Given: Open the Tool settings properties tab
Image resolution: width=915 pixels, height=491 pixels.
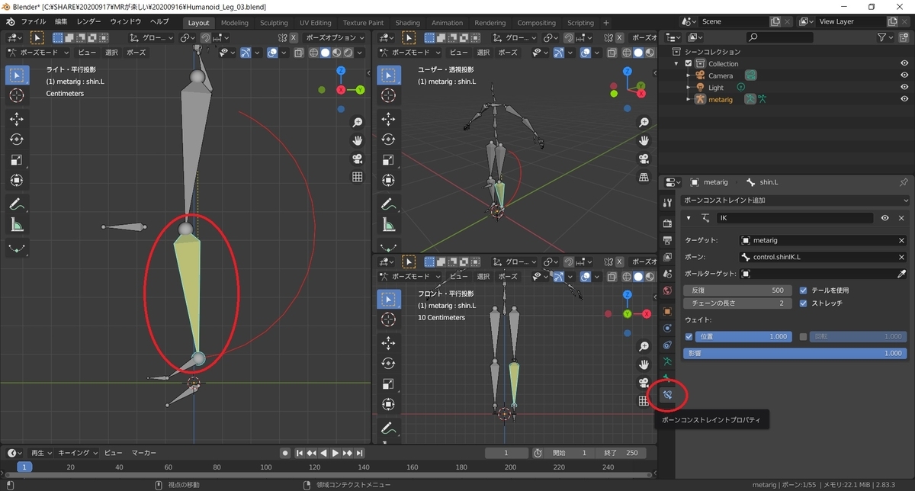Looking at the screenshot, I should tap(668, 203).
